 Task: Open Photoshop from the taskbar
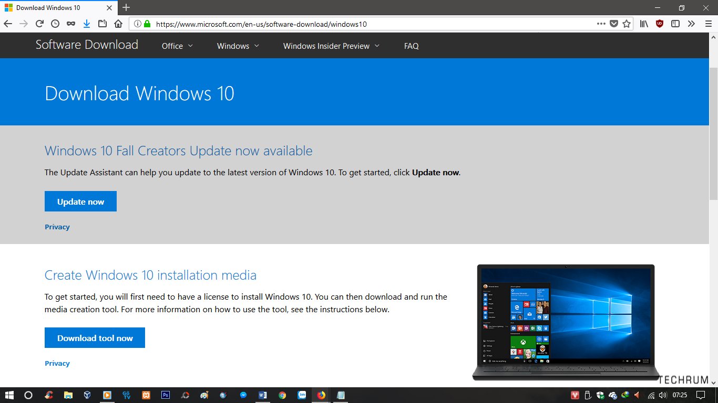(x=165, y=395)
